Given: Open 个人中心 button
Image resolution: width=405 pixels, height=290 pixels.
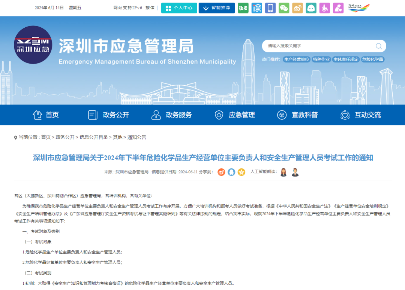Looking at the screenshot, I should pos(179,8).
